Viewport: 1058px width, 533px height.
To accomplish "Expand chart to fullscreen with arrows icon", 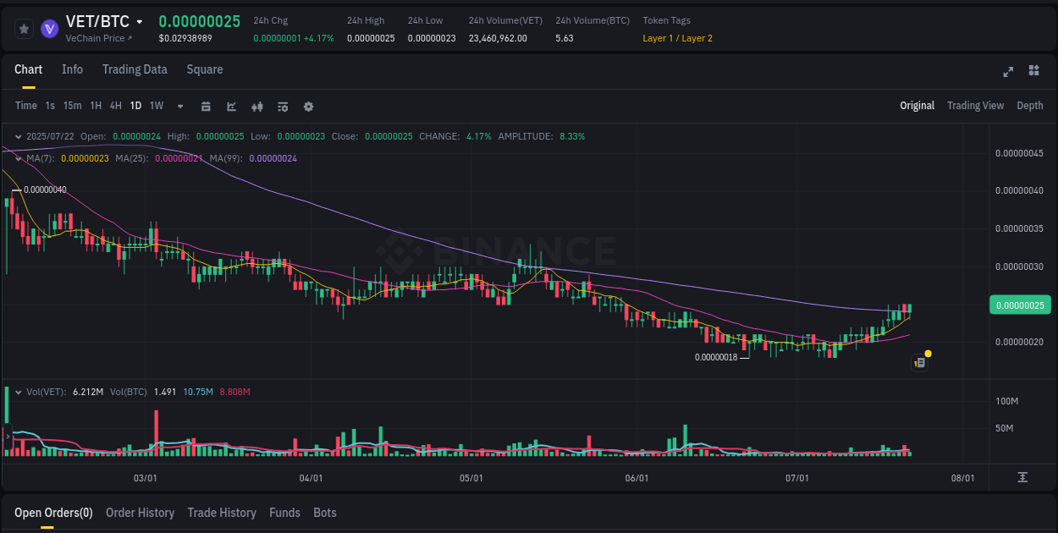I will (1008, 70).
